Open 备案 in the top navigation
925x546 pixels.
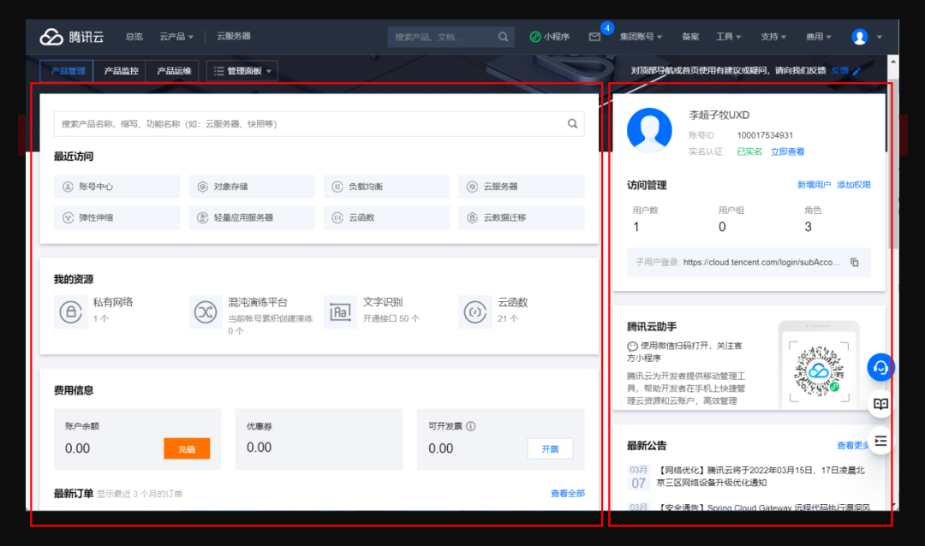tap(690, 37)
